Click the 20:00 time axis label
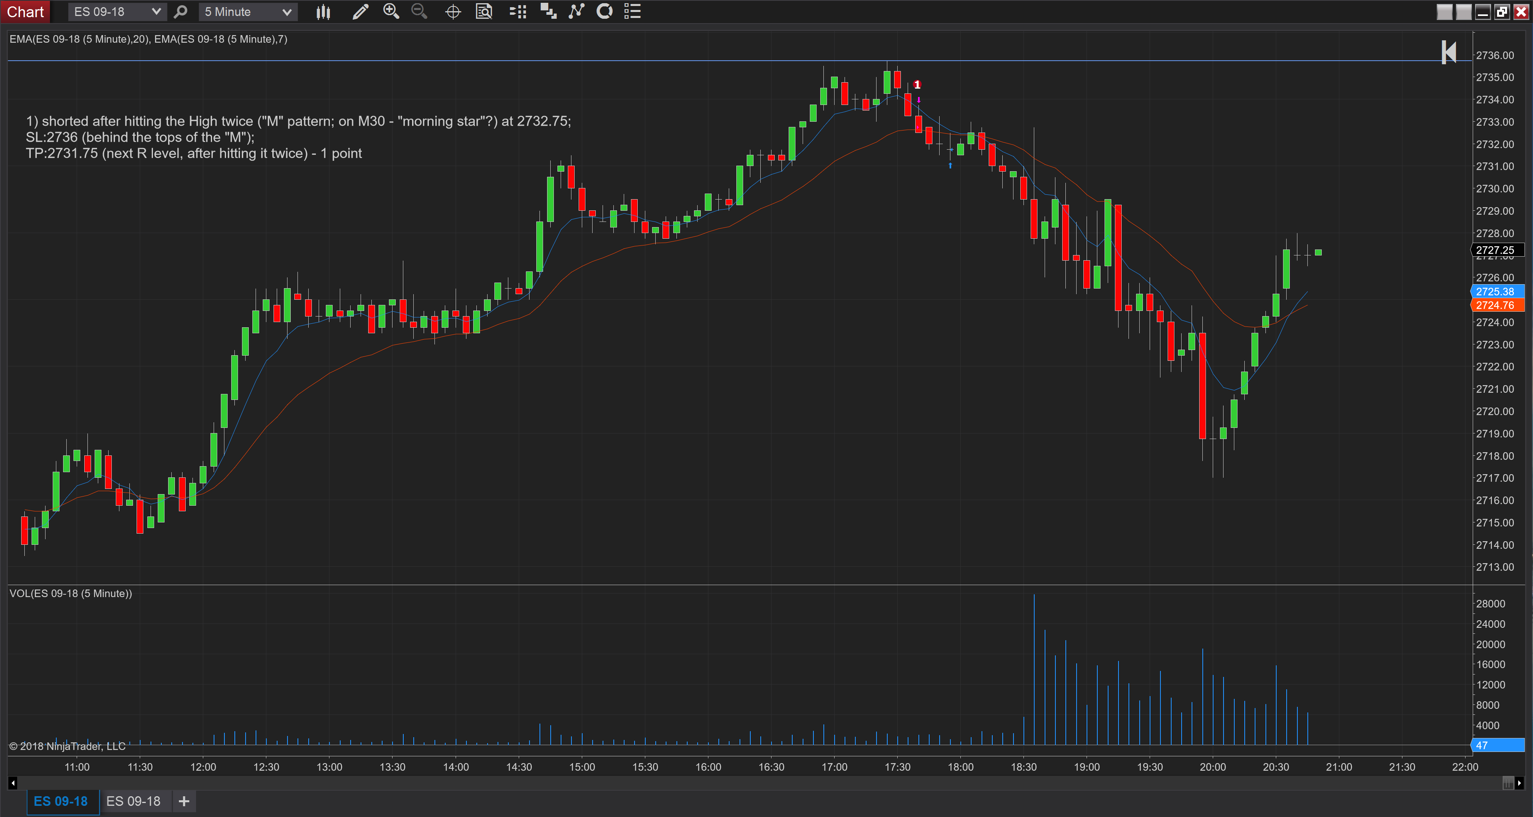The width and height of the screenshot is (1533, 817). [x=1213, y=767]
